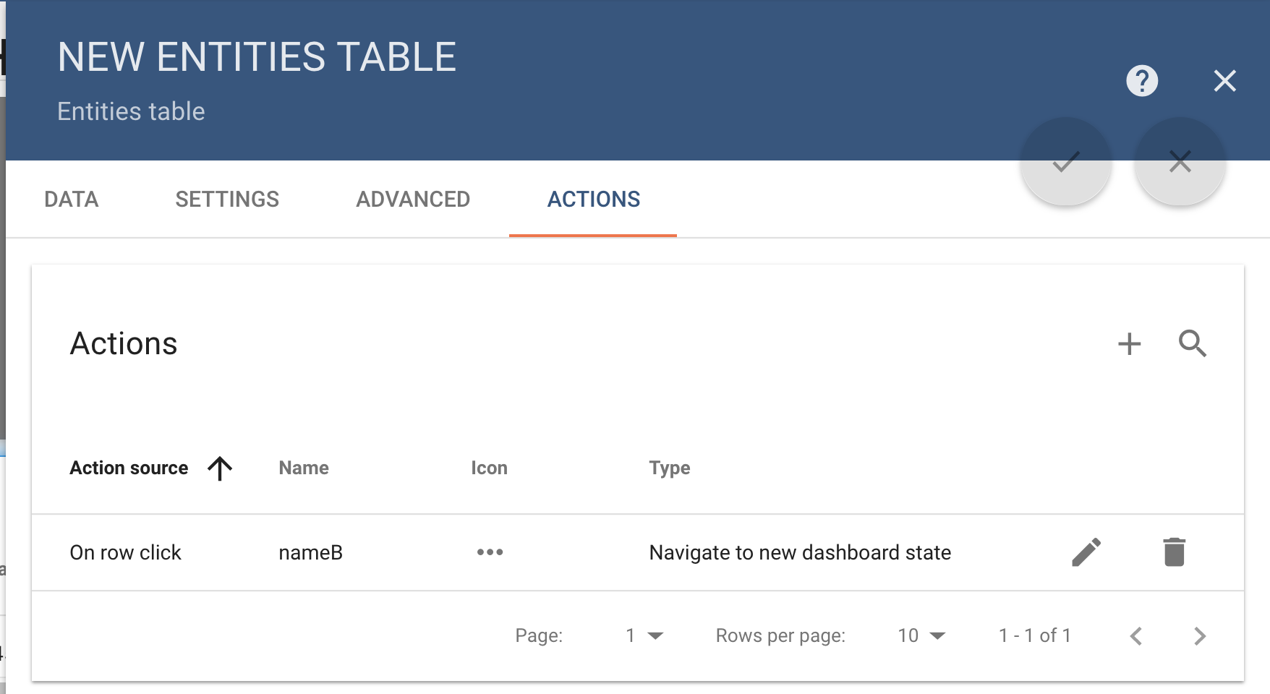Apply changes with the checkmark button
This screenshot has width=1270, height=694.
click(x=1065, y=162)
